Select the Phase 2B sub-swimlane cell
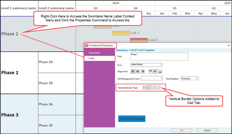 click(x=57, y=83)
